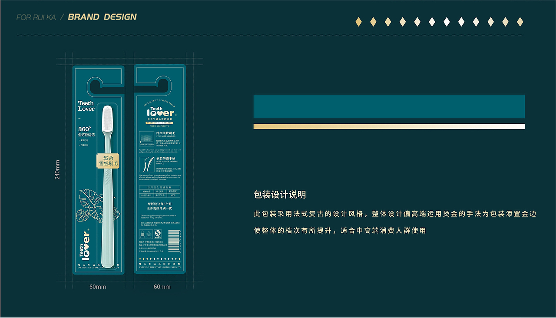
Task: Pick the wide teal color swatch bar
Action: (x=389, y=106)
